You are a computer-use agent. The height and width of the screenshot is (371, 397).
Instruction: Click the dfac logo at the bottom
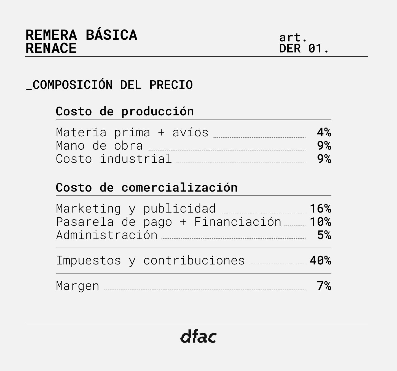click(198, 336)
